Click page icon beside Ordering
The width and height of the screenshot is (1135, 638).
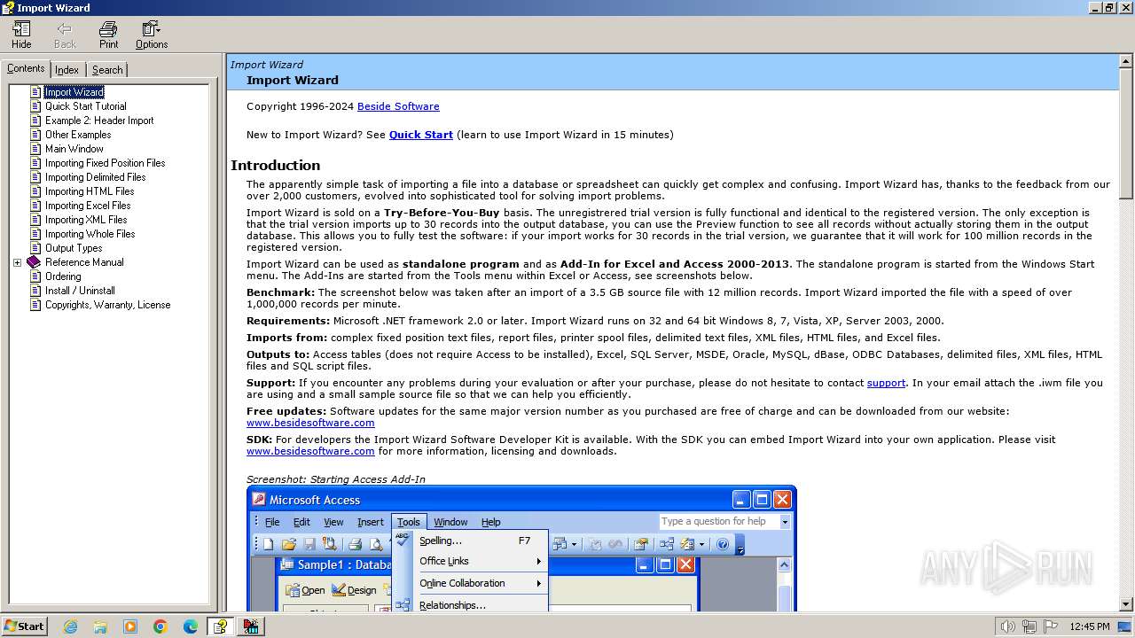pyautogui.click(x=35, y=276)
